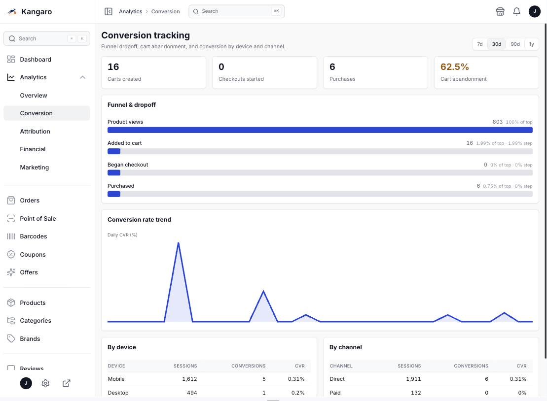547x401 pixels.
Task: Click the Brands tag icon
Action: (11, 338)
